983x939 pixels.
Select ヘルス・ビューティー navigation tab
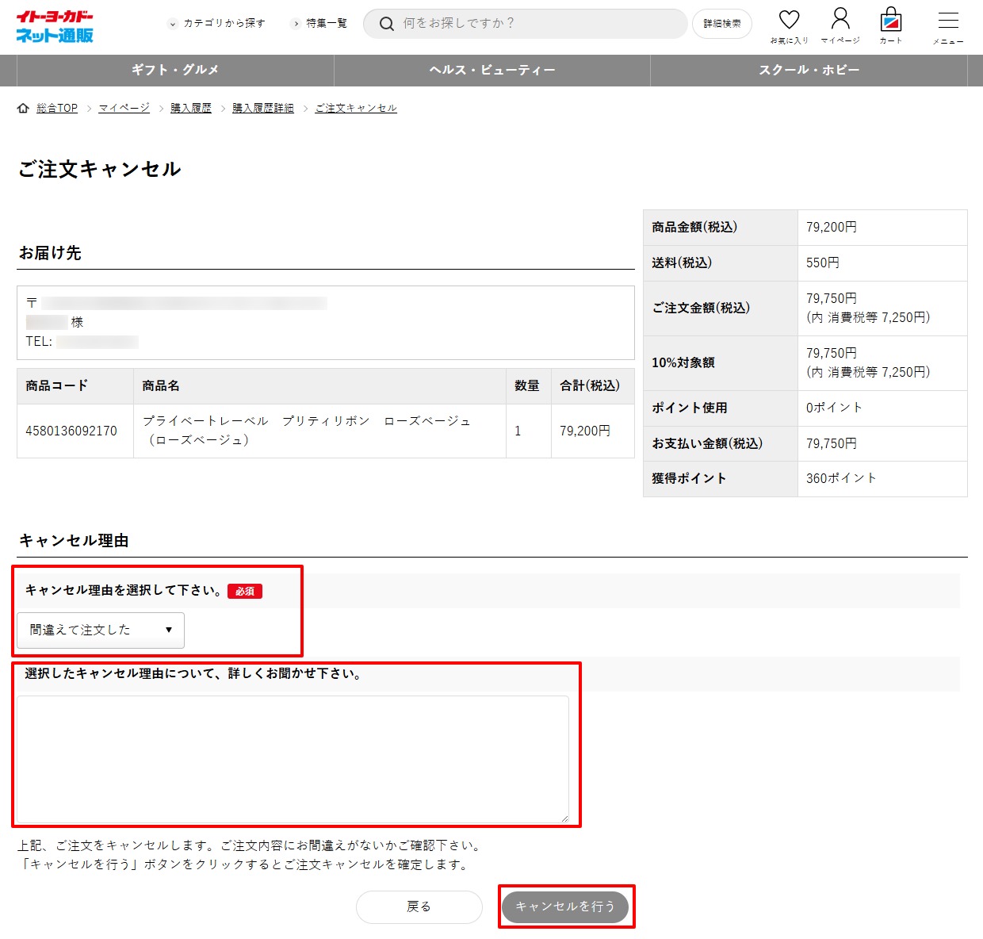[492, 70]
